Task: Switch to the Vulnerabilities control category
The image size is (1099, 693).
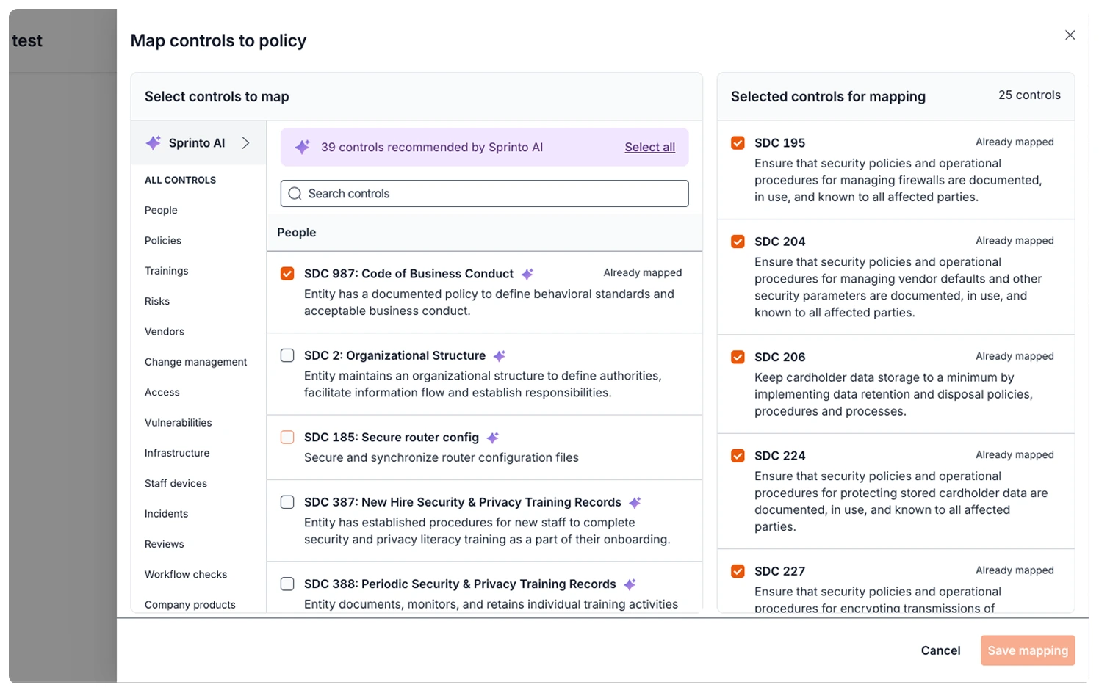Action: click(x=178, y=423)
